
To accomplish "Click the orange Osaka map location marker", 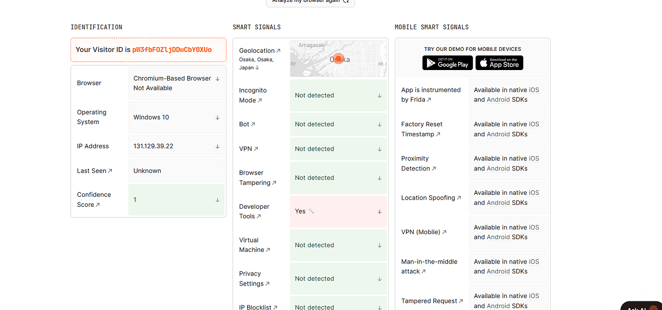I will 339,59.
